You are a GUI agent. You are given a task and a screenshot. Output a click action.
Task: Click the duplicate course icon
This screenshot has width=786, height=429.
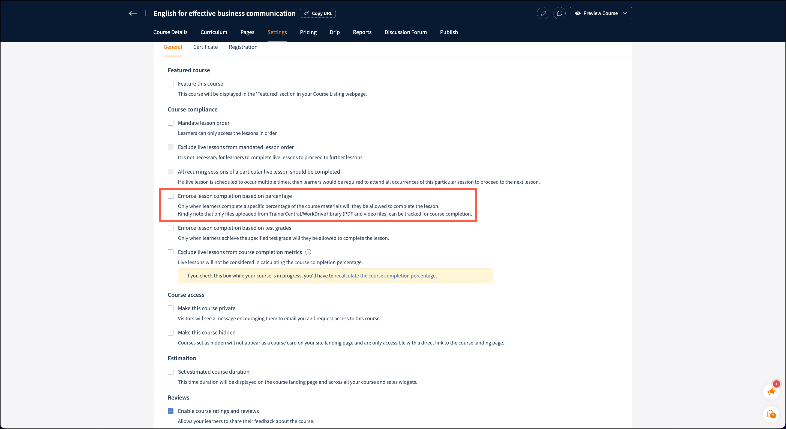coord(559,13)
